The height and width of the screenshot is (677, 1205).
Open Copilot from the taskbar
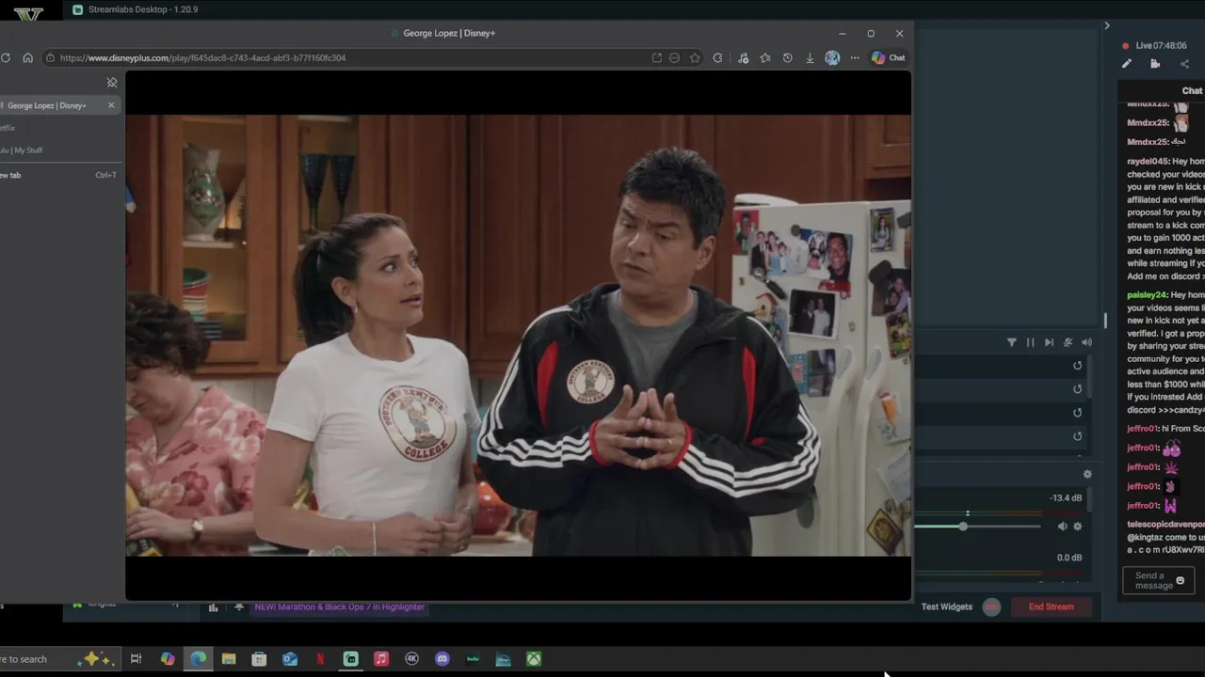coord(168,659)
